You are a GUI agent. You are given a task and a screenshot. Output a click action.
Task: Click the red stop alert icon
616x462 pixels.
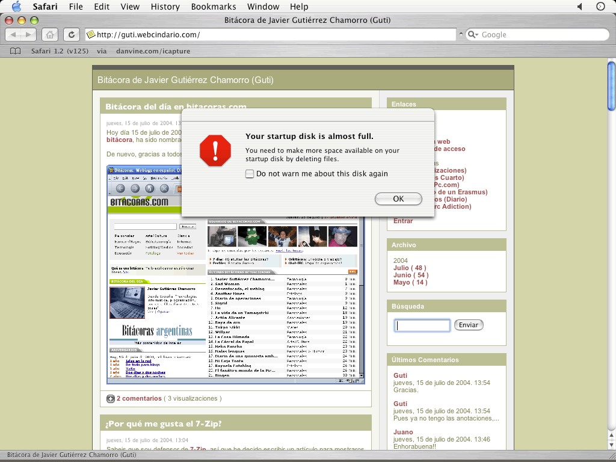coord(215,151)
